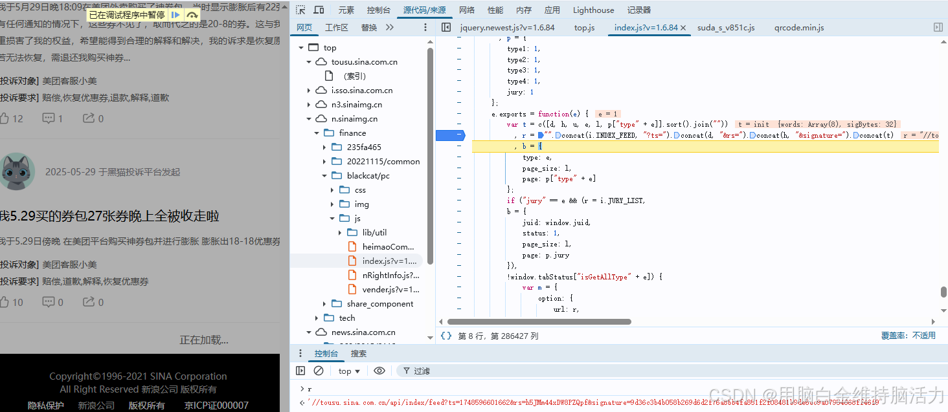This screenshot has height=412, width=948.
Task: Open the 性能 panel tab
Action: (495, 10)
